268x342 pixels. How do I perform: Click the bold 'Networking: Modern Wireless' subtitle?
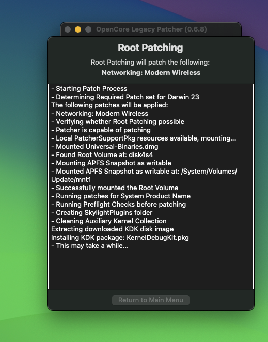click(x=151, y=73)
